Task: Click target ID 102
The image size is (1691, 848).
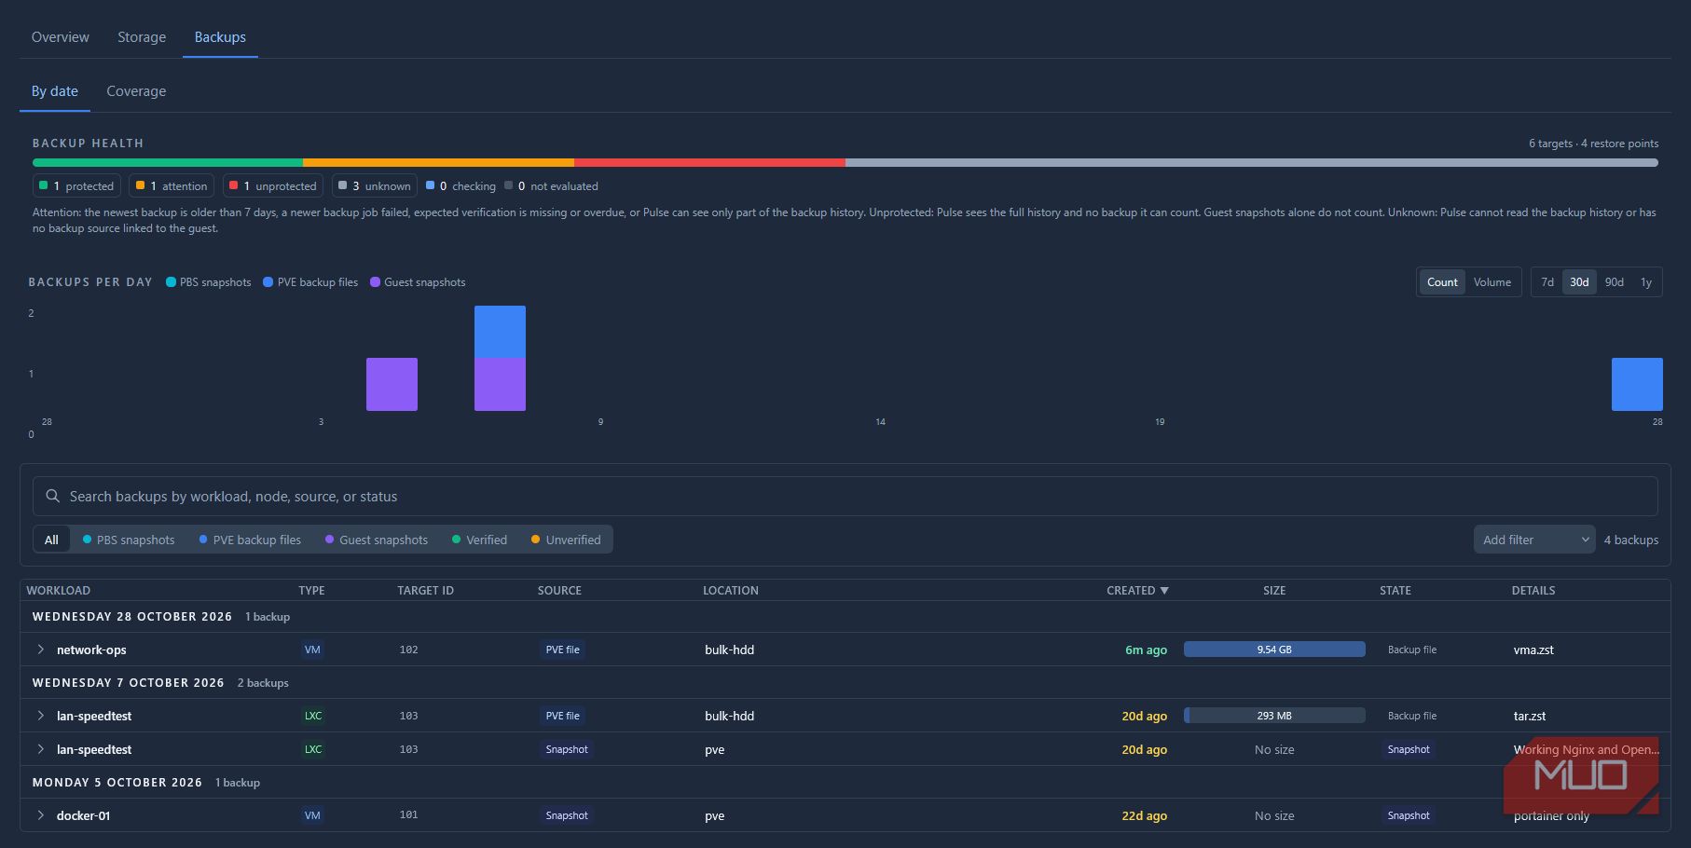Action: [x=408, y=650]
